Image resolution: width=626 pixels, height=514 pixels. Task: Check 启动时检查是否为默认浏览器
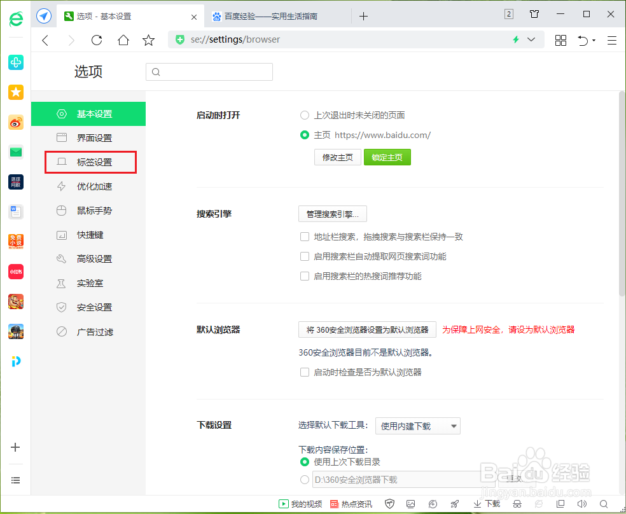point(305,372)
